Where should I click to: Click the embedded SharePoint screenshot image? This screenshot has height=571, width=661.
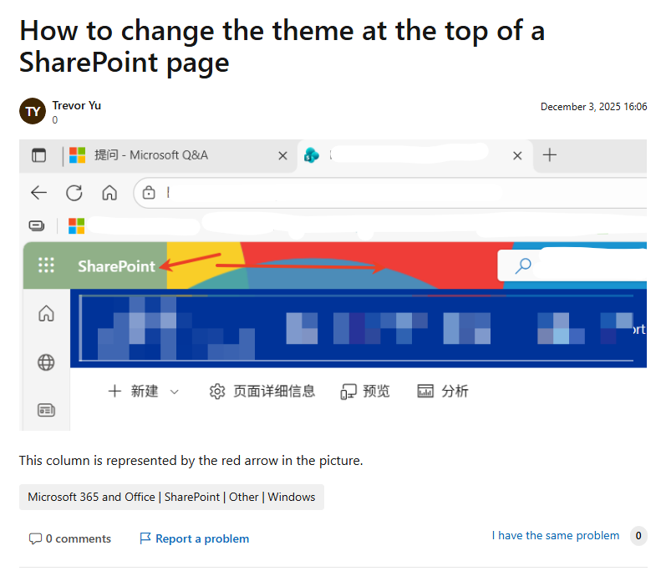(333, 285)
